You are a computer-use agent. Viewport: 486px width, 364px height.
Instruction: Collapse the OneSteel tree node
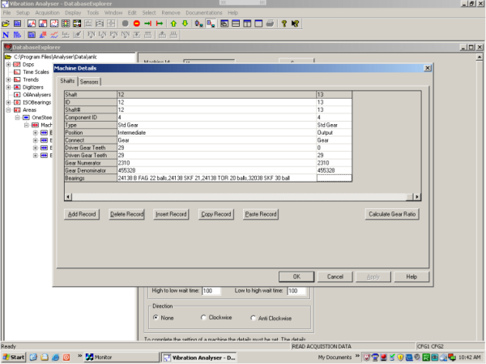click(17, 118)
